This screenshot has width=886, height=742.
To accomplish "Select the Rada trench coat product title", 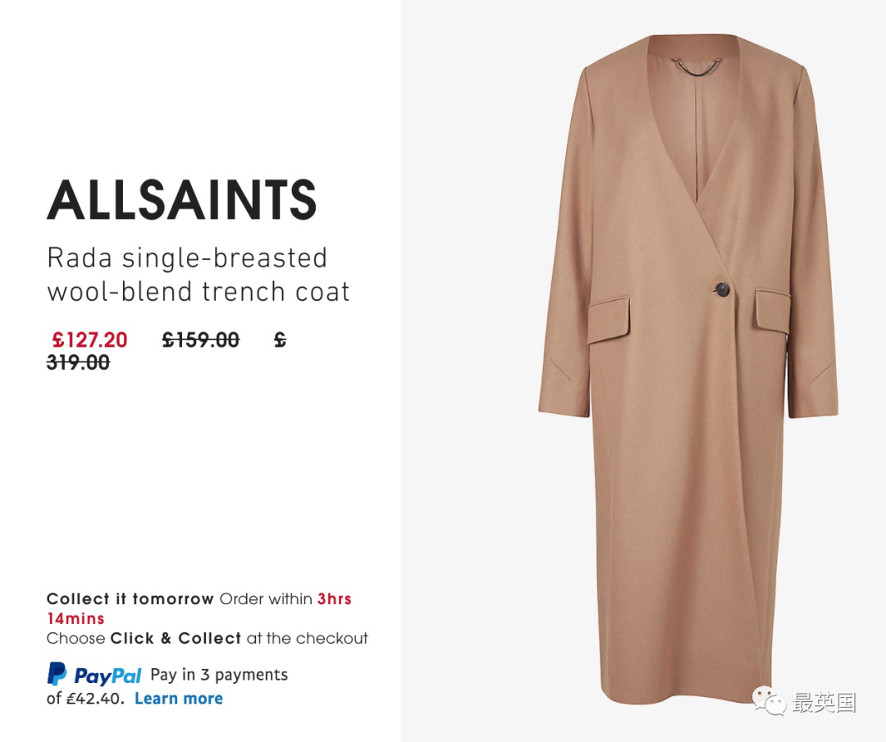I will pyautogui.click(x=199, y=275).
